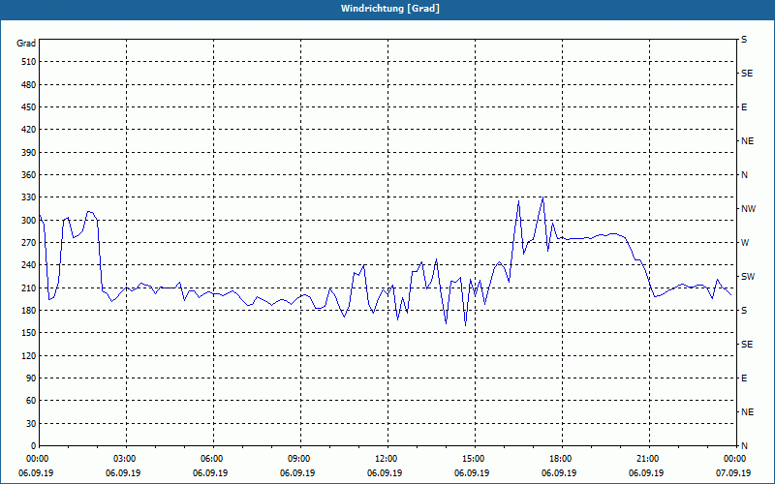Viewport: 775px width, 484px height.
Task: Click the SW compass label
Action: pyautogui.click(x=748, y=277)
